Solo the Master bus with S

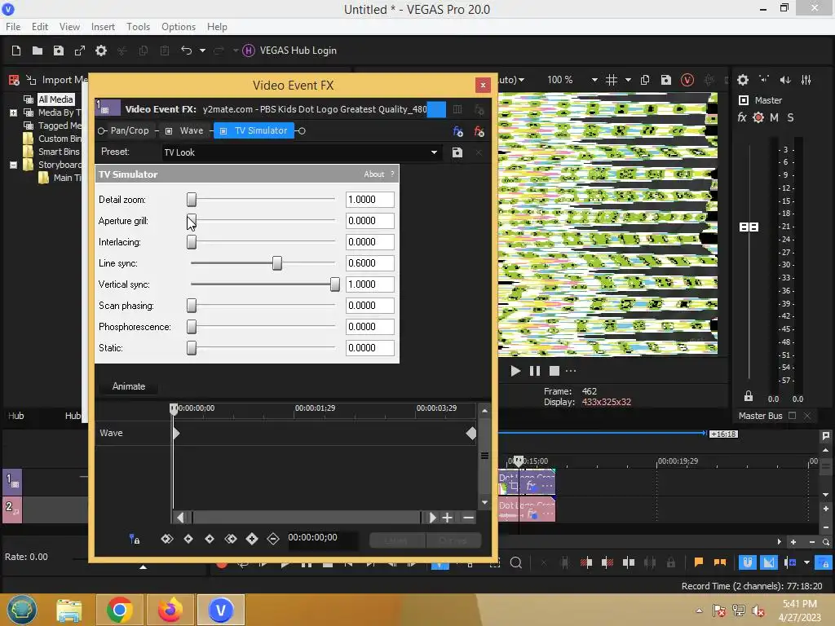click(x=790, y=117)
